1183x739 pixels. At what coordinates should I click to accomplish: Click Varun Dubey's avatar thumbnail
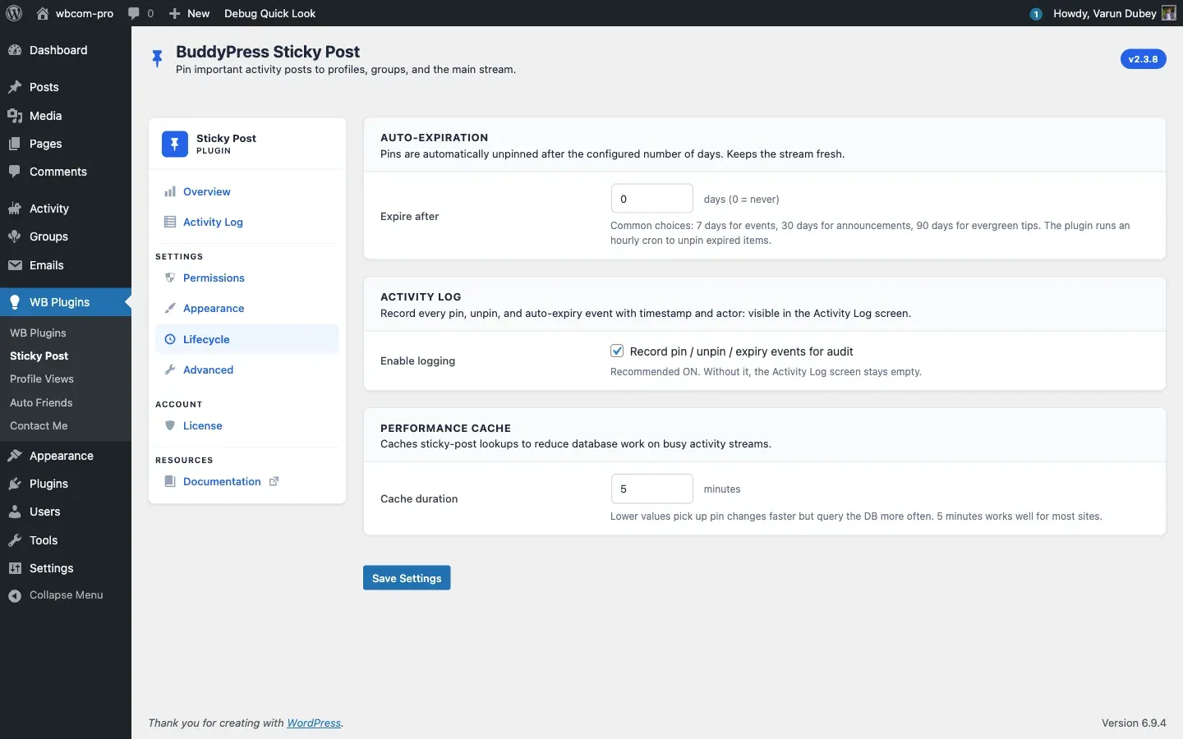click(x=1169, y=13)
